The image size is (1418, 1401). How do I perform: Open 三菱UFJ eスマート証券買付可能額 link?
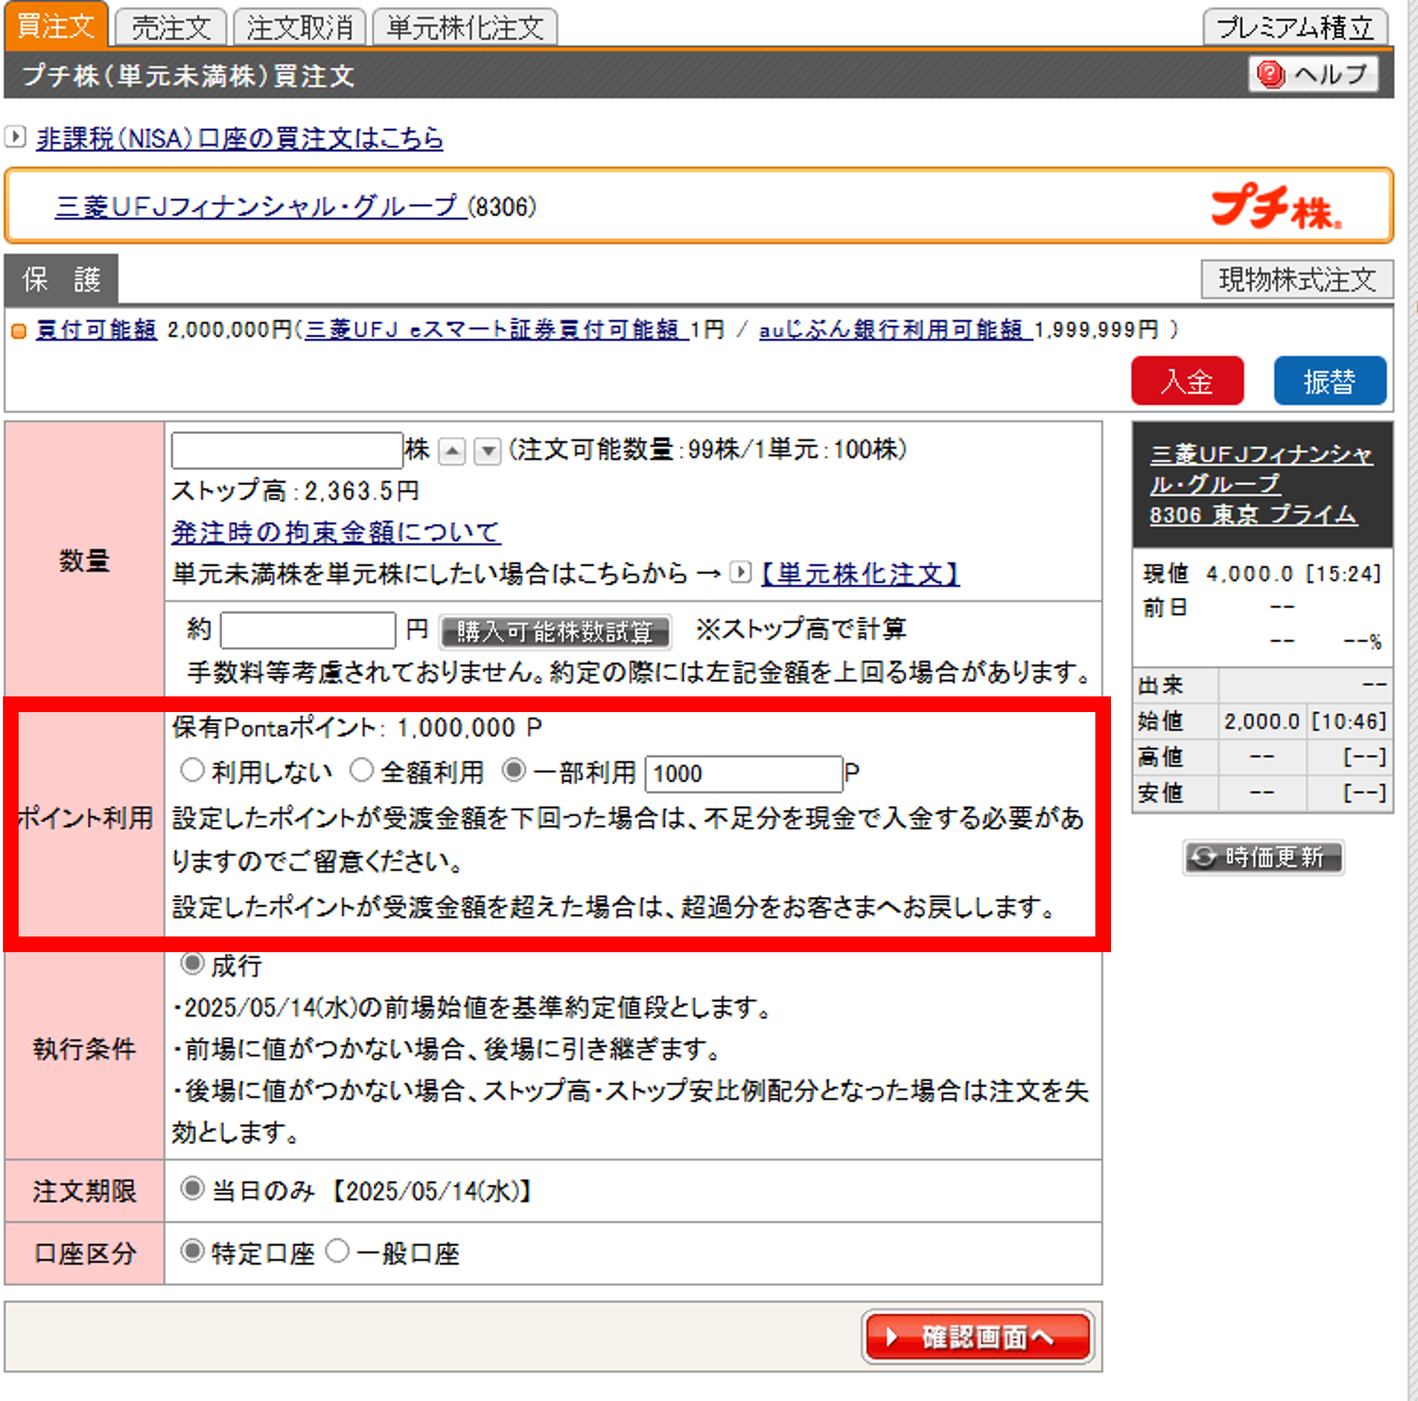tap(496, 329)
